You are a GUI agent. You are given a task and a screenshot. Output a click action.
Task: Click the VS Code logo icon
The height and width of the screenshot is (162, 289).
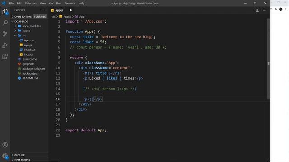(x=4, y=3)
